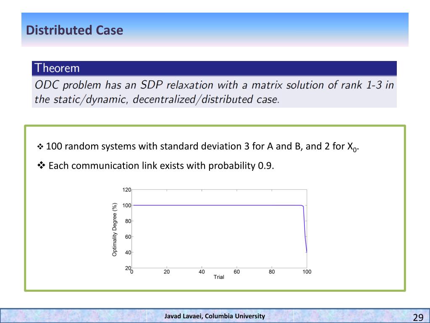430x323 pixels.
Task: Click the y-axis tick value 60
Action: pyautogui.click(x=128, y=237)
